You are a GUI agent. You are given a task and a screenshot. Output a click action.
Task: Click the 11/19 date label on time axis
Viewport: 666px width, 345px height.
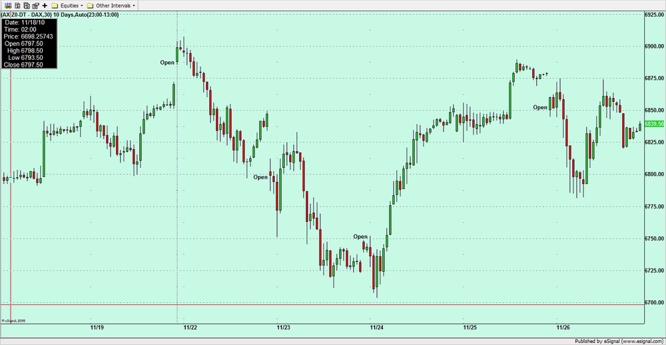(x=97, y=328)
